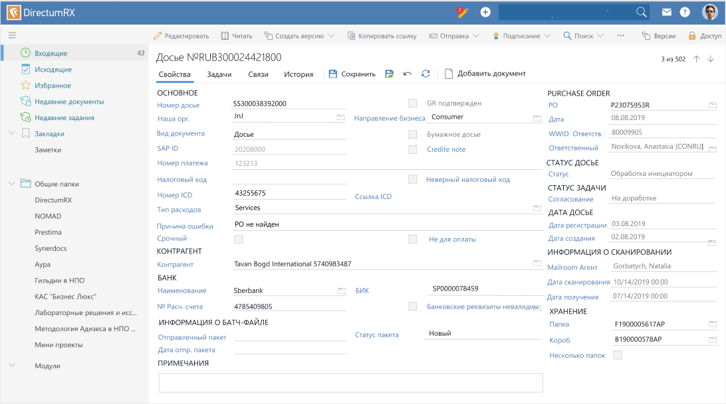Open the bank Наименование Sberberbank selector

tap(342, 291)
